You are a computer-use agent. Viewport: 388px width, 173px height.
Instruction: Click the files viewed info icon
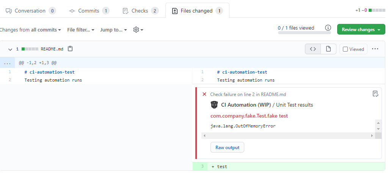(x=328, y=28)
